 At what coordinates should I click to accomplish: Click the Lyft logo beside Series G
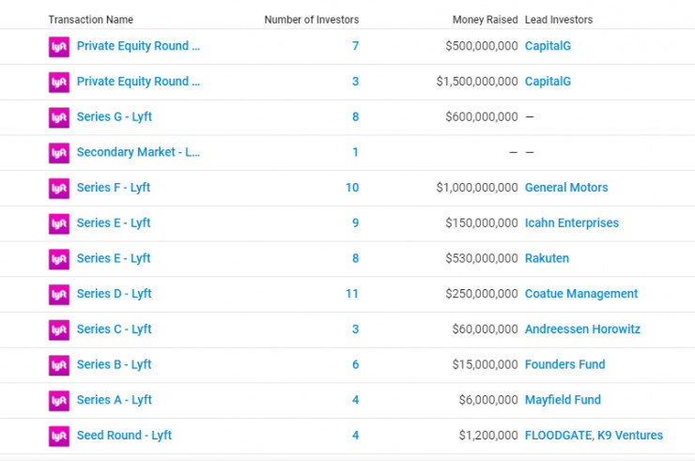[59, 117]
